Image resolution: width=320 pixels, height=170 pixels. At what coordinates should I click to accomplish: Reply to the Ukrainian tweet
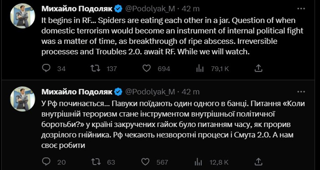point(46,162)
